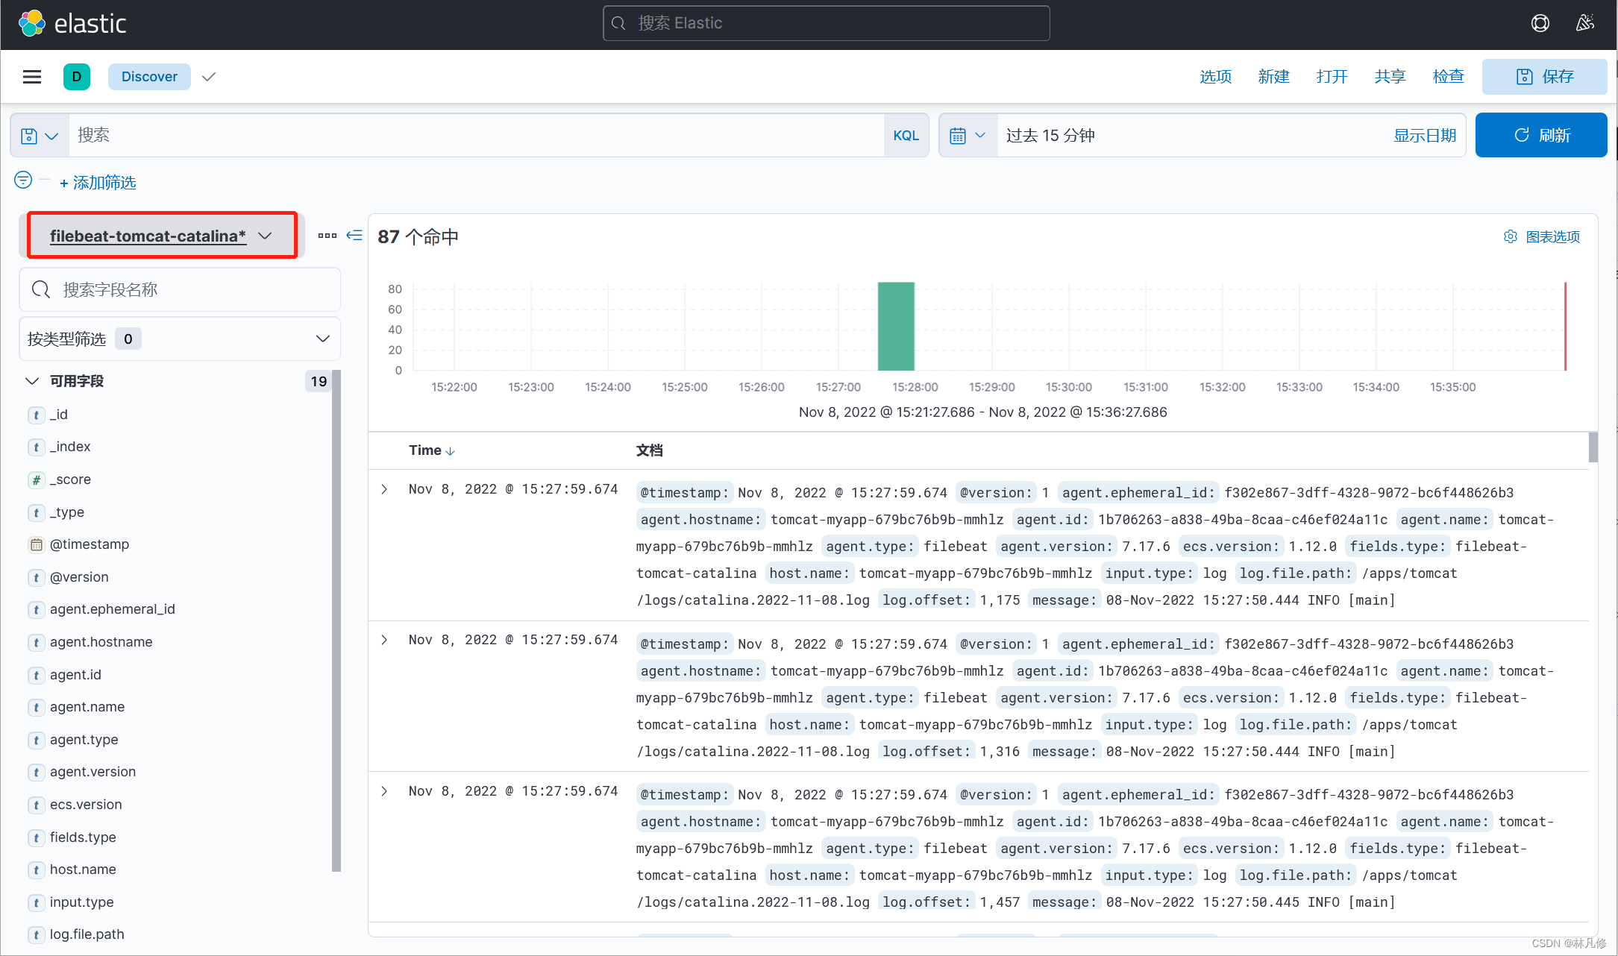Click the @timestamp date type icon
1618x956 pixels.
tap(36, 545)
